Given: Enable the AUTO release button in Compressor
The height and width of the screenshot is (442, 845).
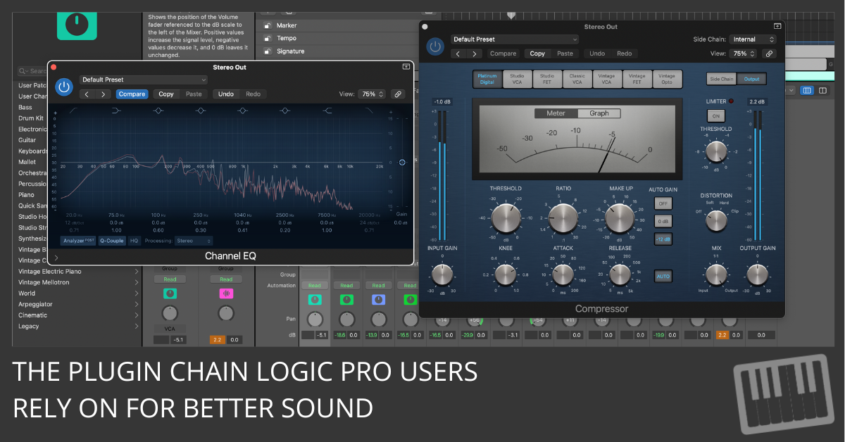Looking at the screenshot, I should [663, 277].
